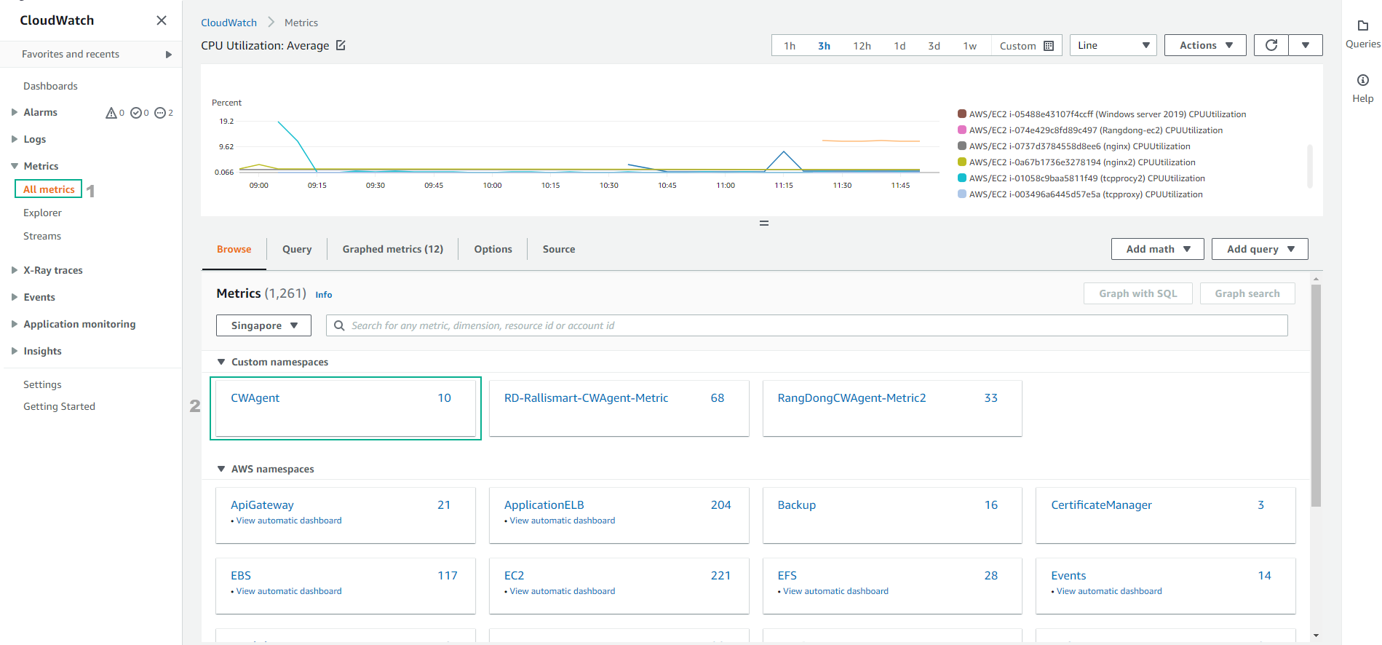Open the Queries side panel

point(1362,34)
